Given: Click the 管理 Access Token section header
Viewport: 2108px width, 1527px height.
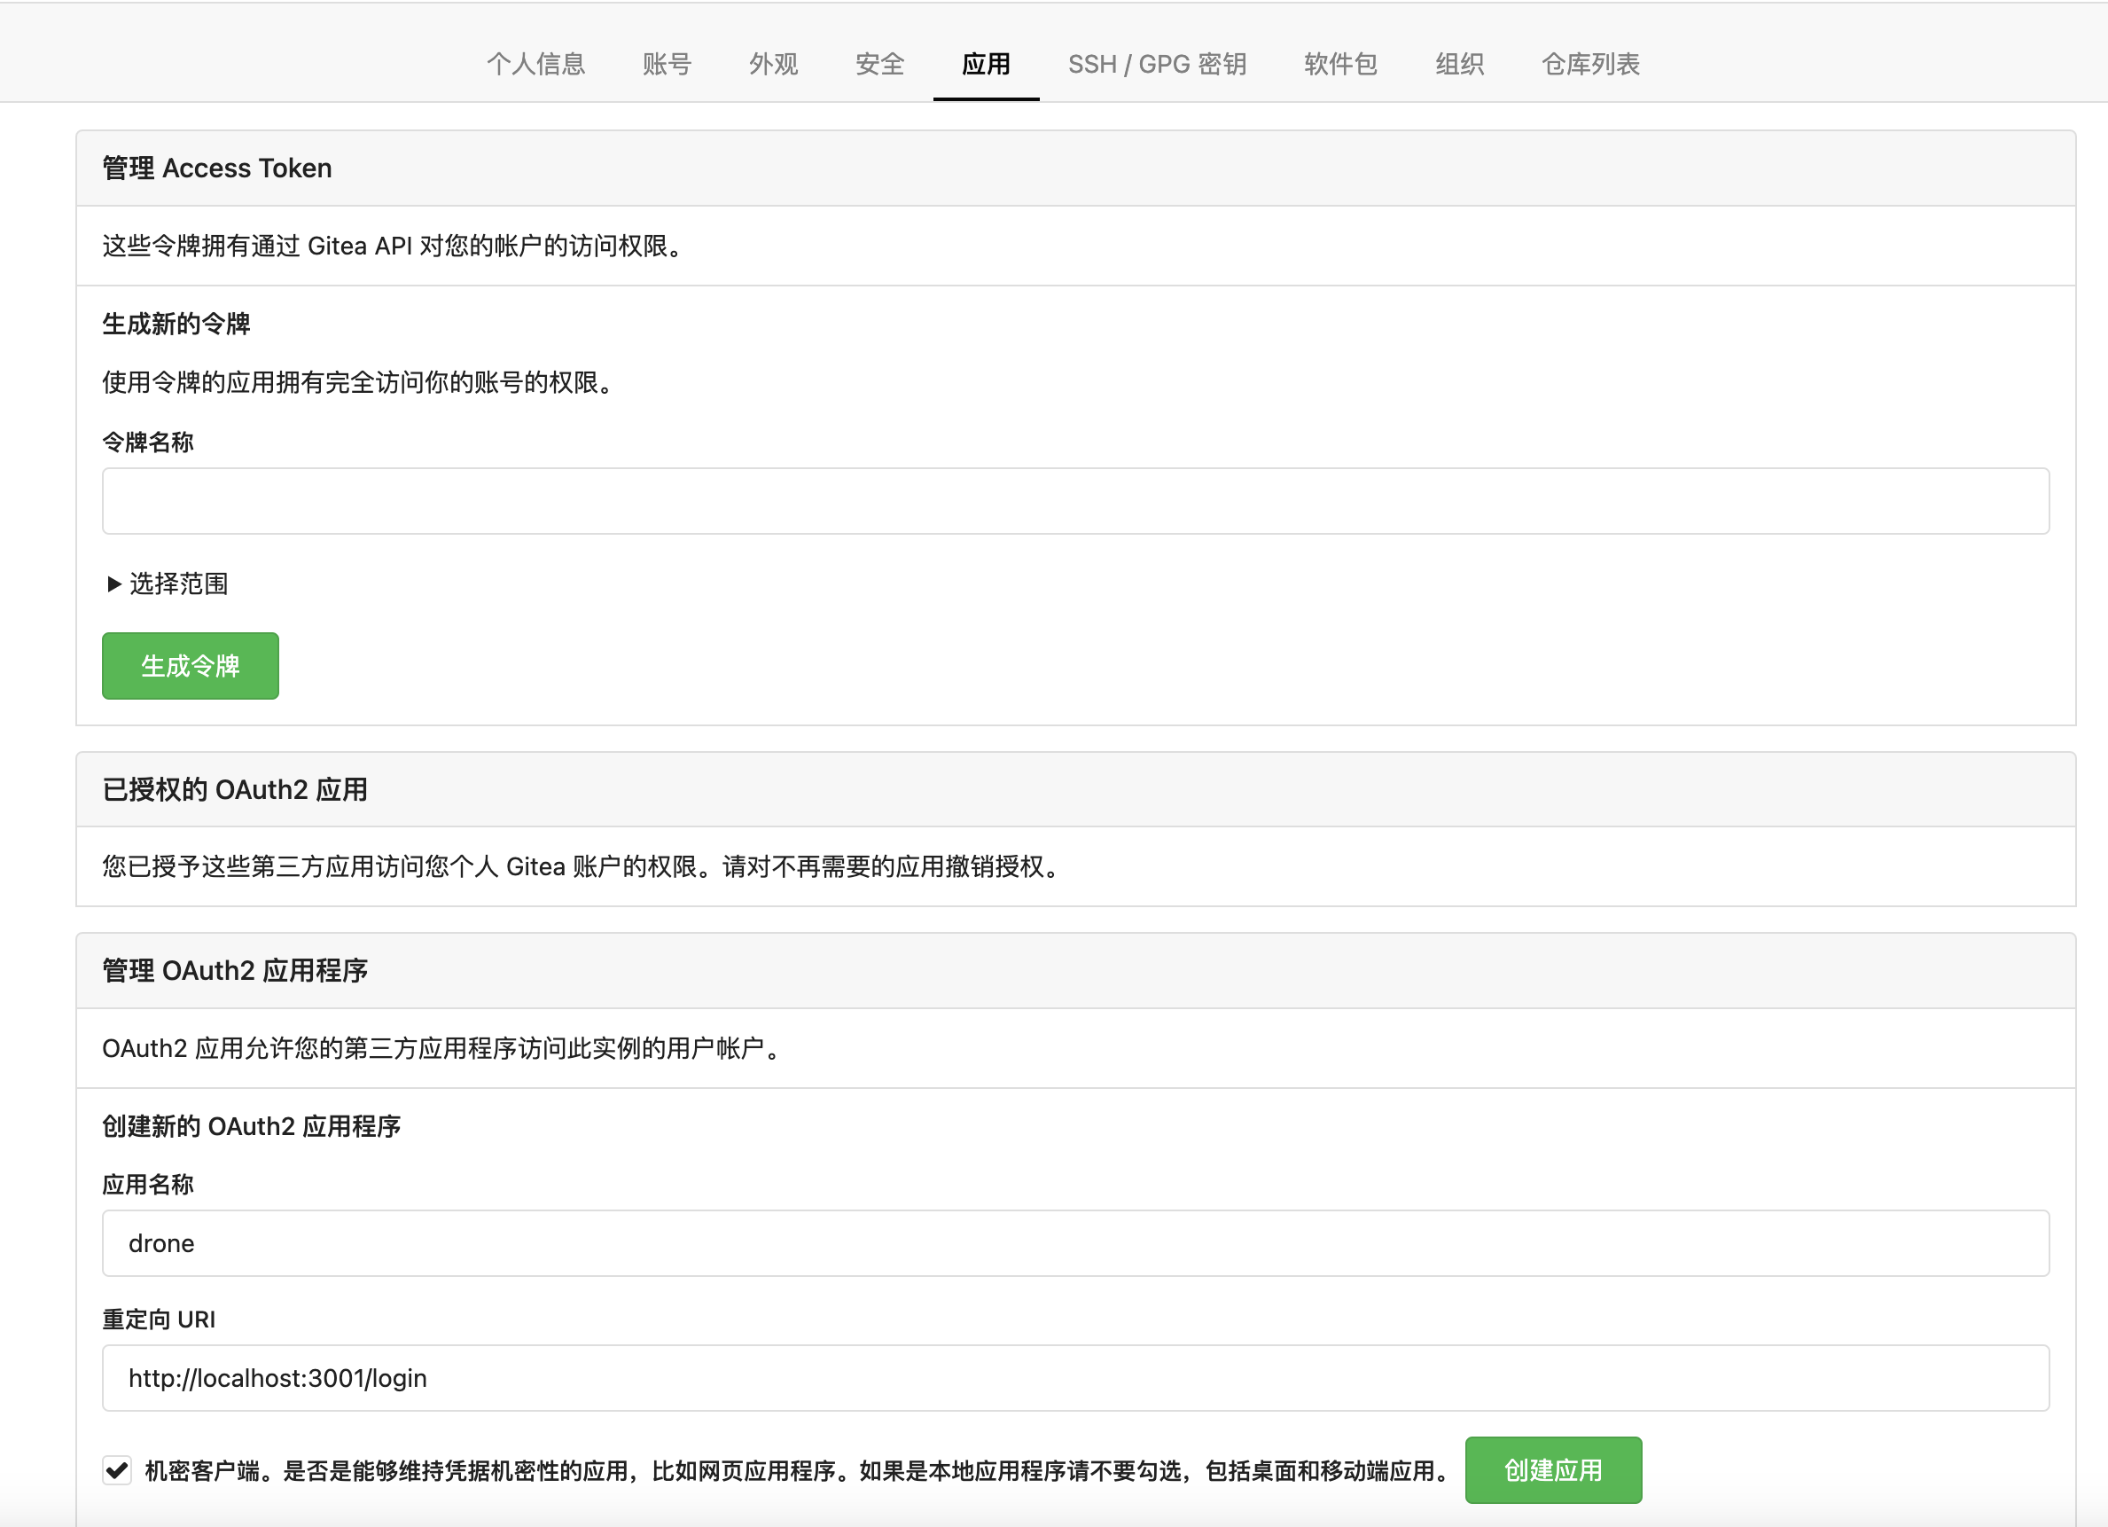Looking at the screenshot, I should point(216,168).
